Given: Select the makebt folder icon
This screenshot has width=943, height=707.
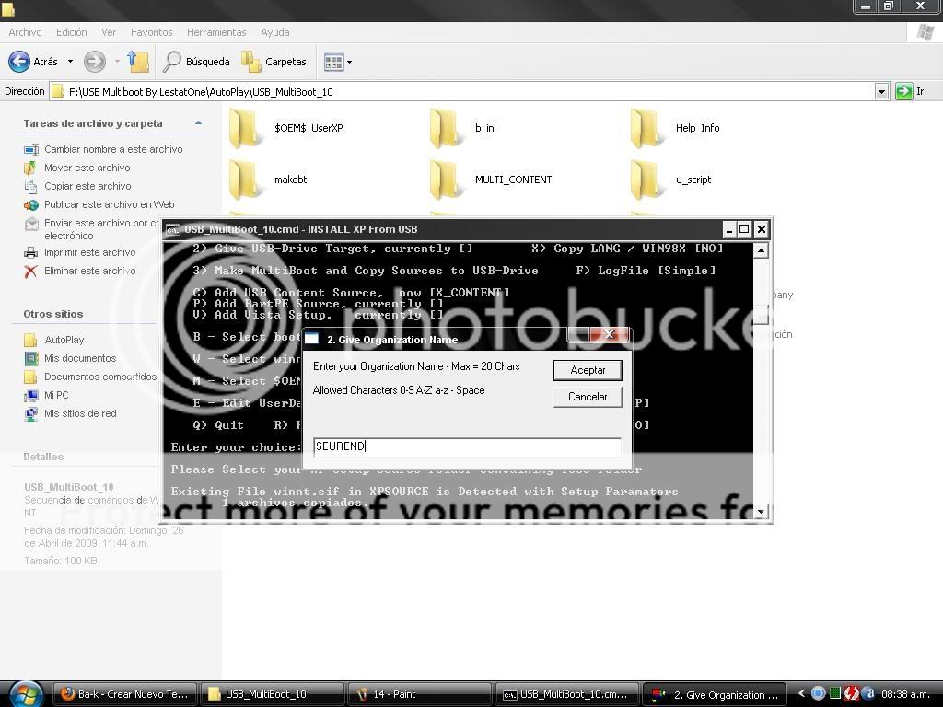Looking at the screenshot, I should click(x=246, y=180).
